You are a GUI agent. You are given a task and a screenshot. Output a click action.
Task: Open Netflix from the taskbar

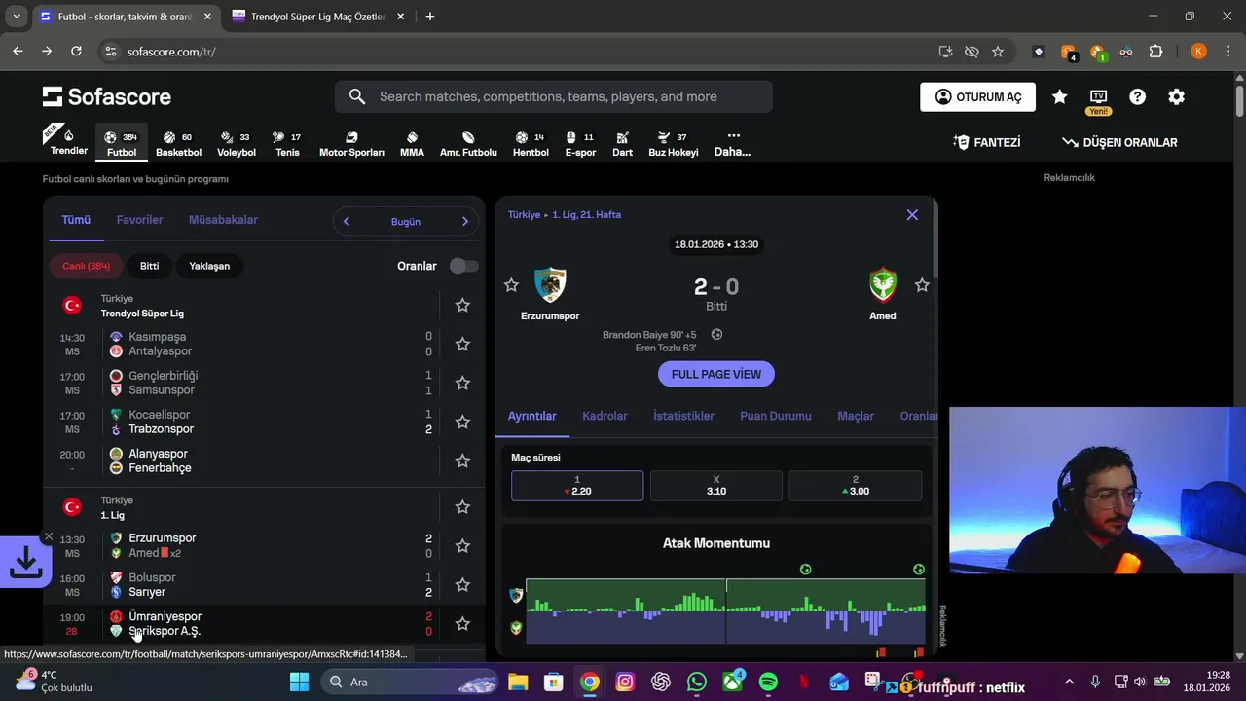coord(803,682)
